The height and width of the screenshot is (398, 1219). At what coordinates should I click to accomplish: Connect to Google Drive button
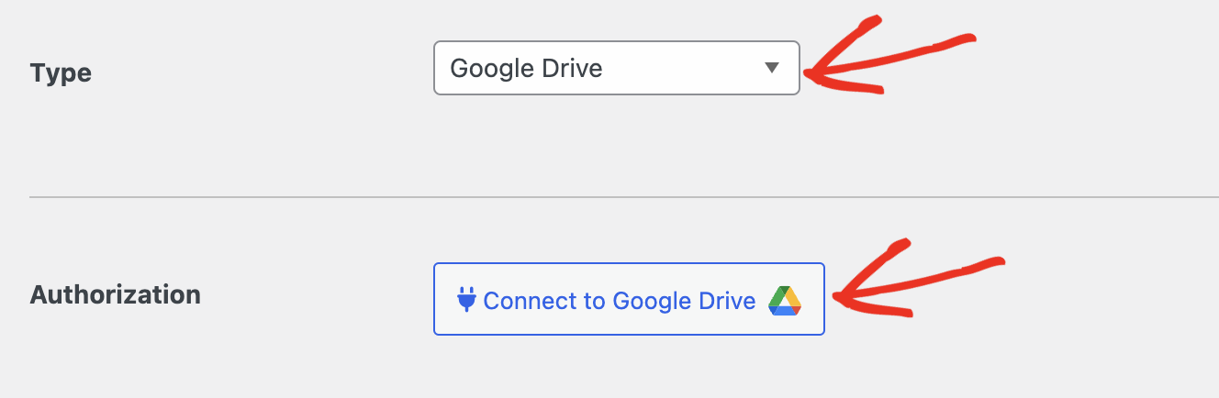[x=629, y=299]
